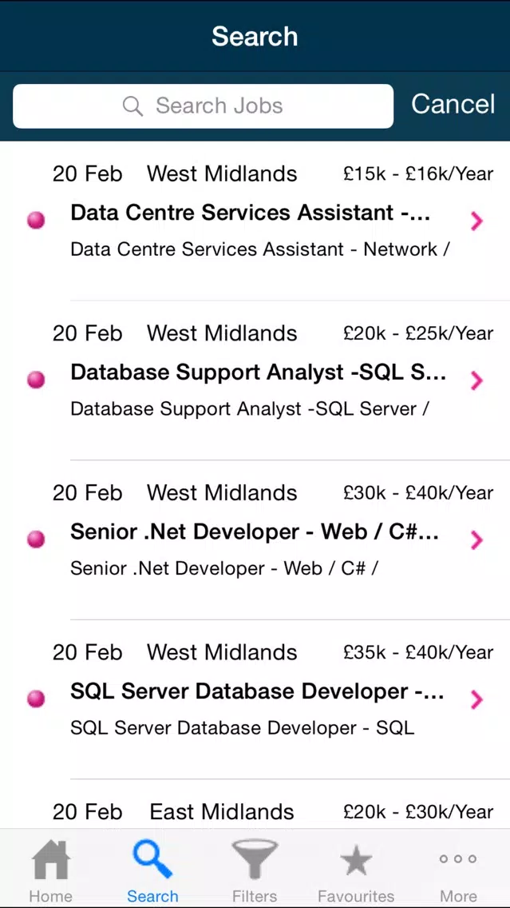Viewport: 510px width, 908px height.
Task: Select the £20k - £25k/Year West Midlands listing
Action: coord(255,380)
